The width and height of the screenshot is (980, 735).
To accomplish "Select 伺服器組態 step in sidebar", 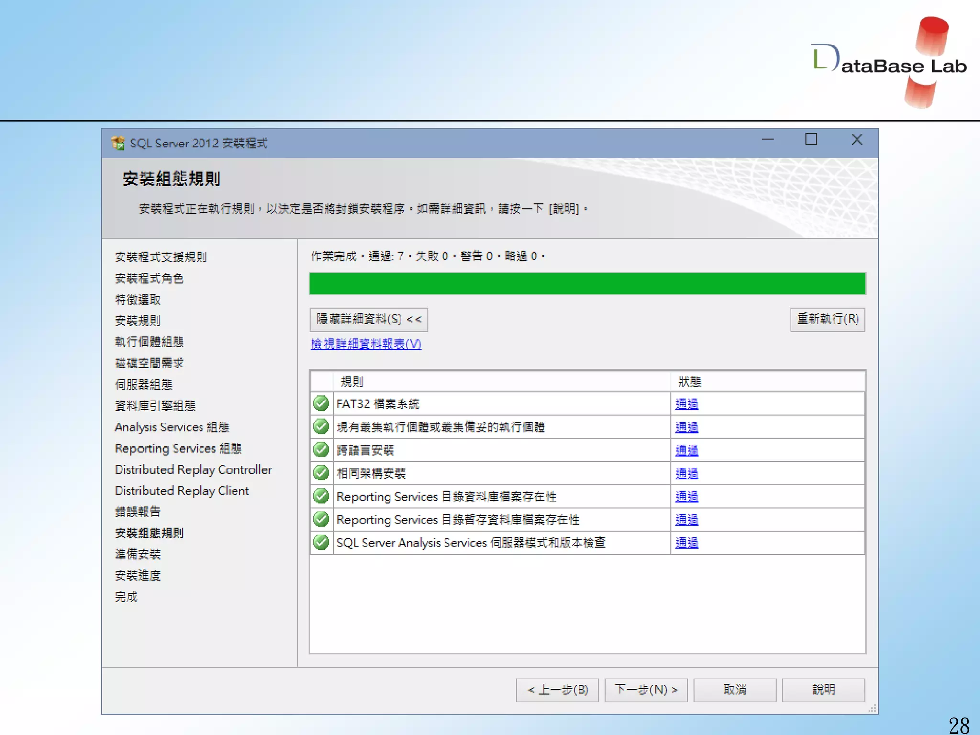I will [x=144, y=384].
